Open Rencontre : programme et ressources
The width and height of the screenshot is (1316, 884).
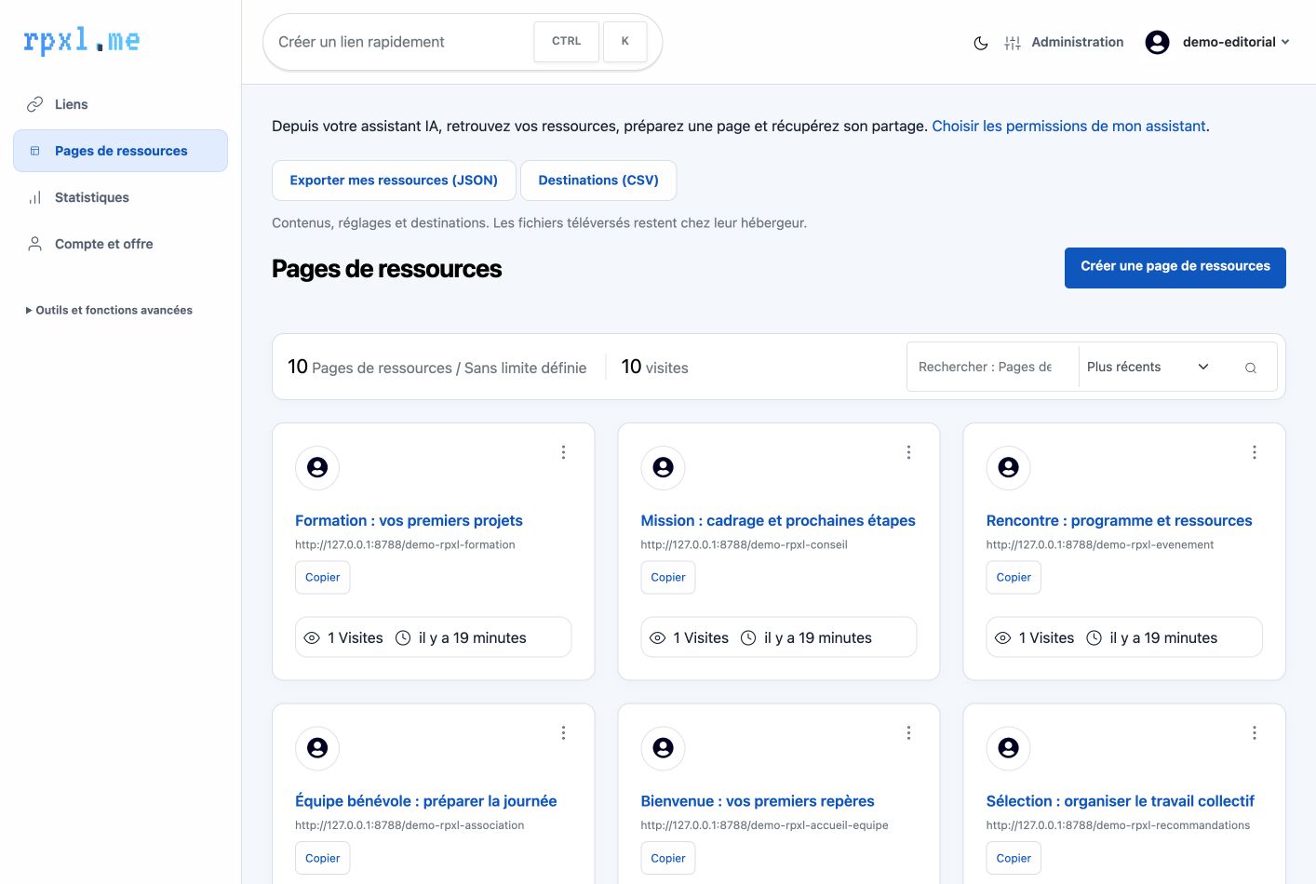coord(1119,521)
